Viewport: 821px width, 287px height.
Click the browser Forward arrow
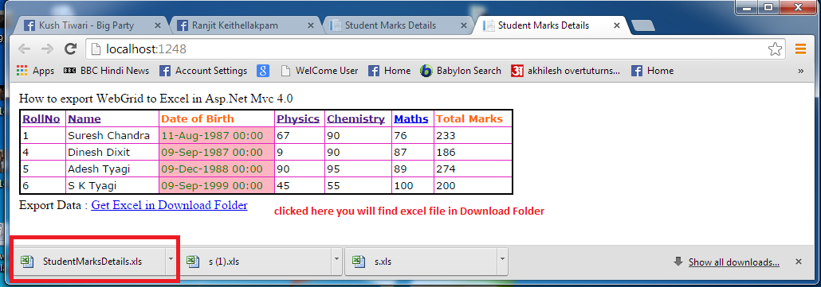click(x=47, y=49)
